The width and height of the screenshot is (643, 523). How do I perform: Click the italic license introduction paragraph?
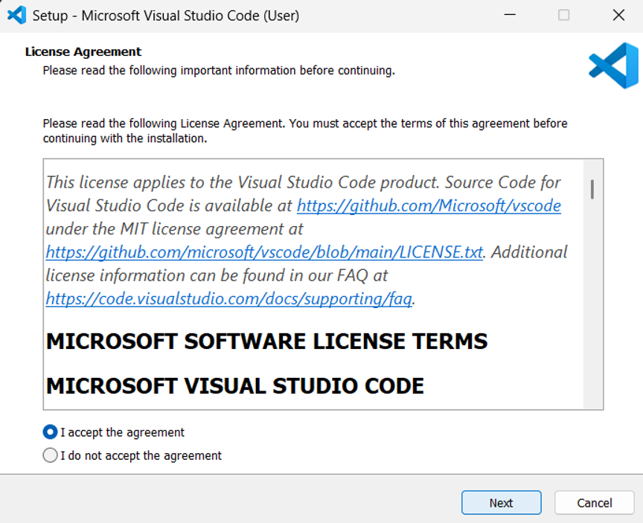(171, 183)
